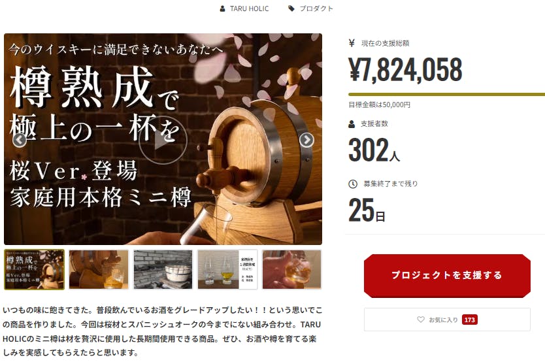Screen dimensions: 545x362
Task: Select the third thumbnail with brick wall
Action: coord(163,270)
